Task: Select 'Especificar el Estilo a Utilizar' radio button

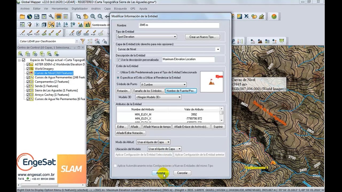Action: pos(118,78)
